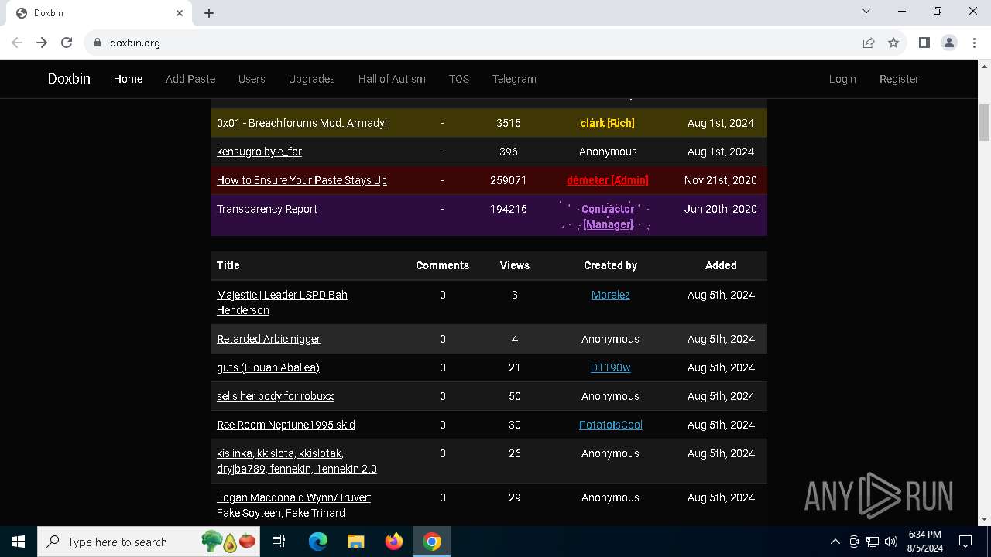Focus the Type here to search box
Image resolution: width=991 pixels, height=557 pixels.
[x=149, y=542]
